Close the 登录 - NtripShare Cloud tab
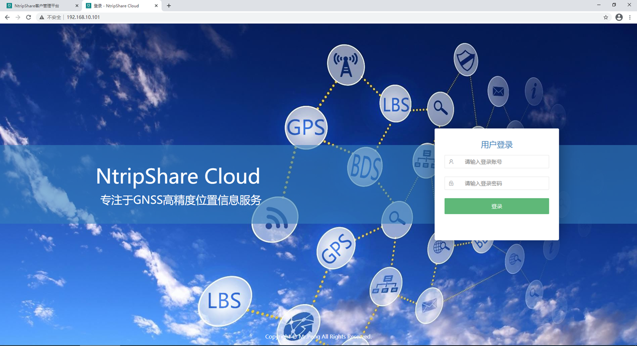This screenshot has height=346, width=637. pos(156,5)
